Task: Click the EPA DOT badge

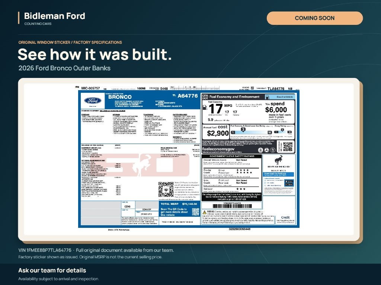Action: point(205,97)
